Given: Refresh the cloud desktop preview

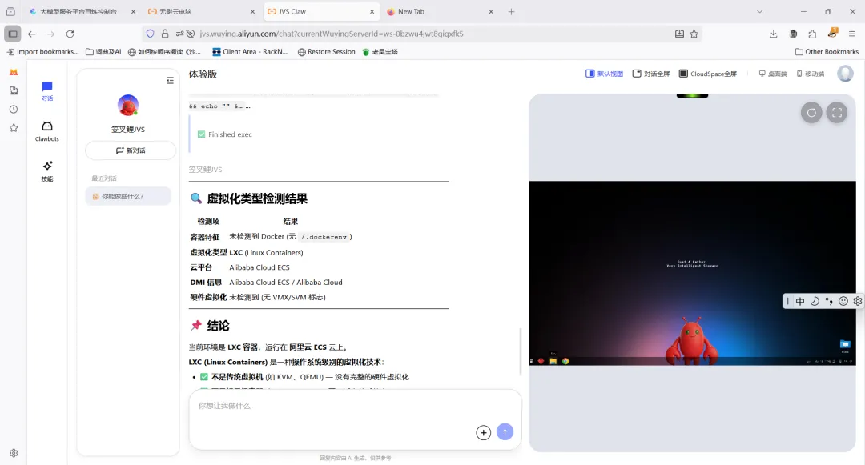Looking at the screenshot, I should (811, 113).
